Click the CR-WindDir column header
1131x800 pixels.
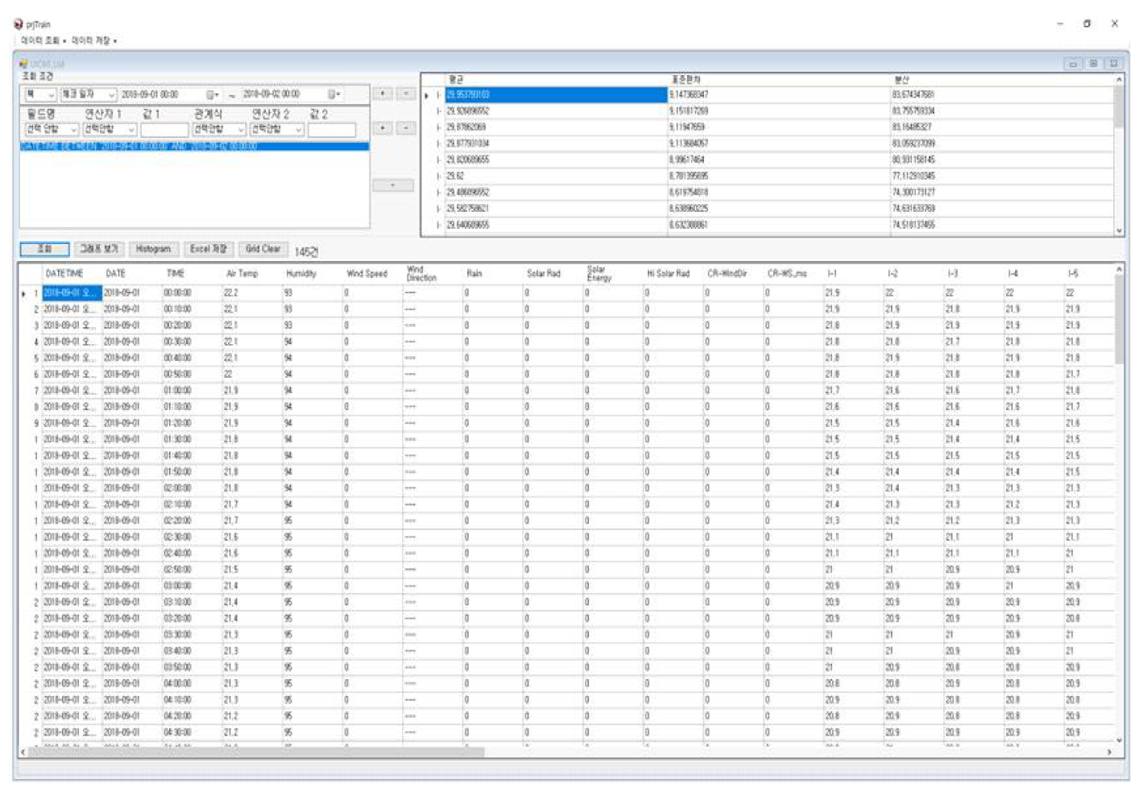click(x=733, y=274)
